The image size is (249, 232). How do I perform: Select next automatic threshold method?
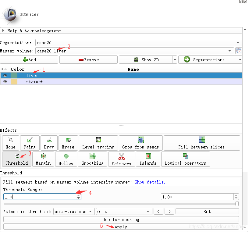point(169,212)
